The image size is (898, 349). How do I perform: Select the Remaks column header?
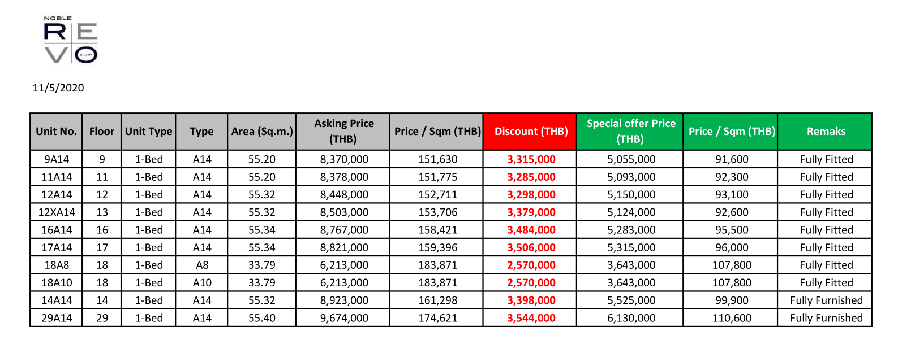(x=826, y=132)
